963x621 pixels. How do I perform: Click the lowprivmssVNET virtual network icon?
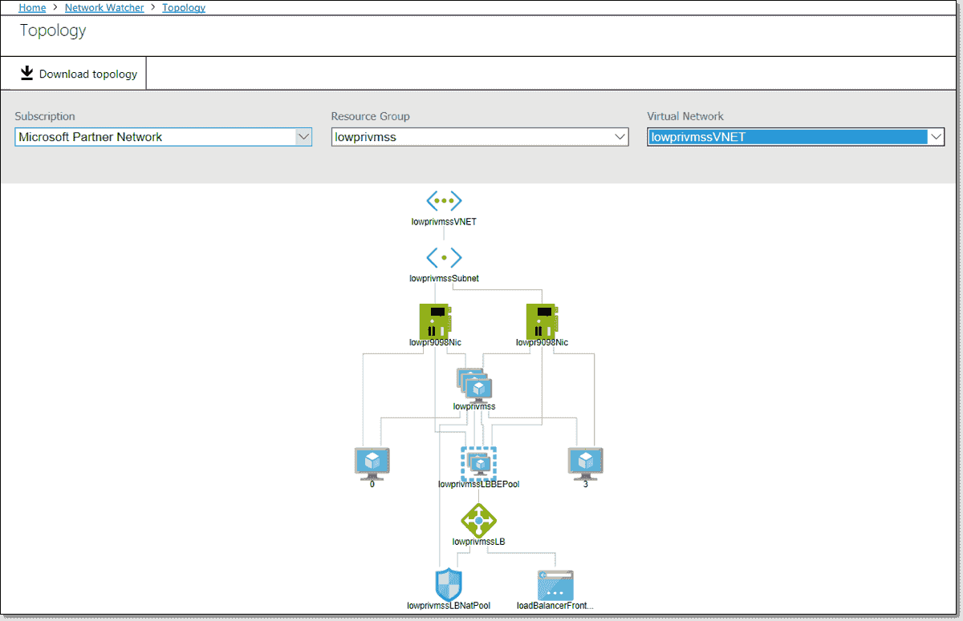[444, 200]
